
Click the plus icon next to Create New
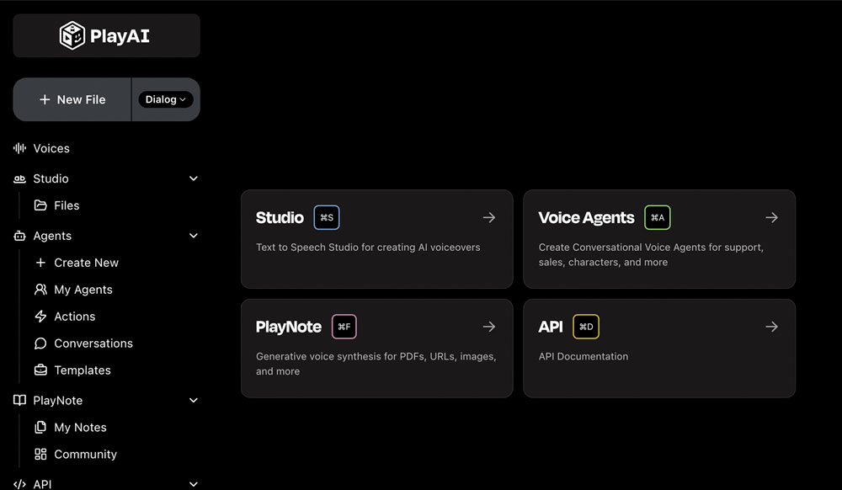click(x=40, y=263)
